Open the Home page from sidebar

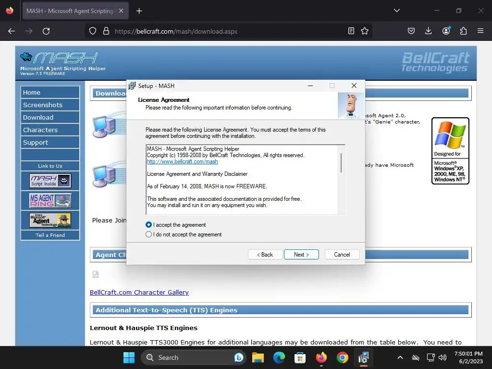point(50,92)
